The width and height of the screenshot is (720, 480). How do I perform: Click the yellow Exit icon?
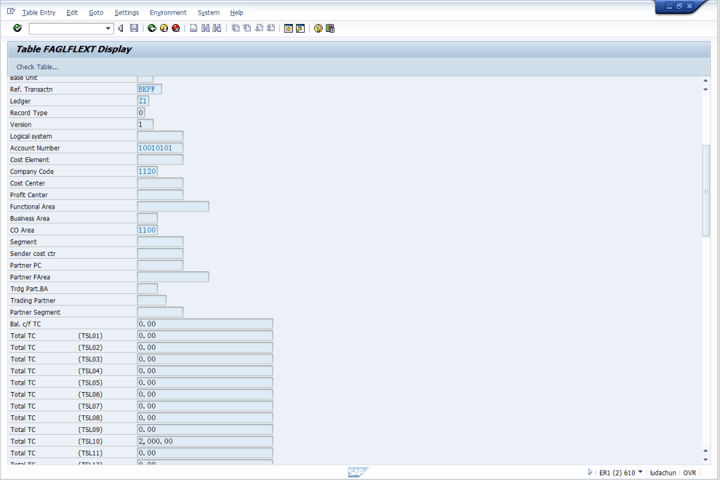pos(164,28)
